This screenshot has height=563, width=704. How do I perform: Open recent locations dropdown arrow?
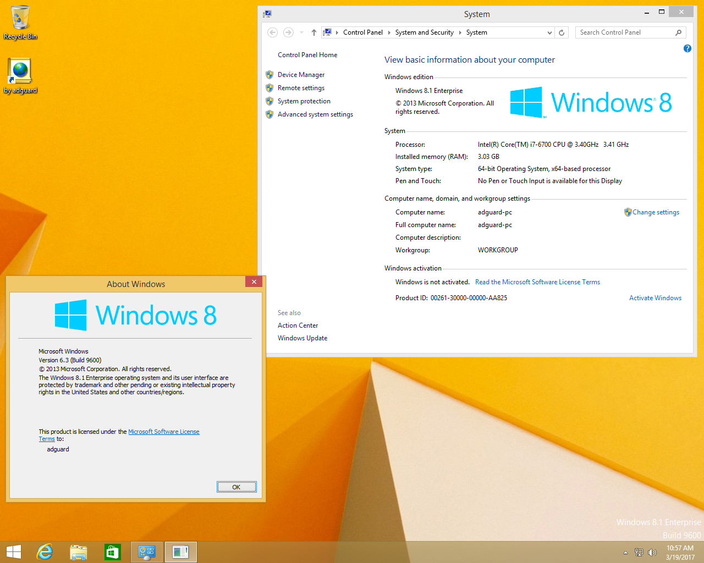[301, 32]
